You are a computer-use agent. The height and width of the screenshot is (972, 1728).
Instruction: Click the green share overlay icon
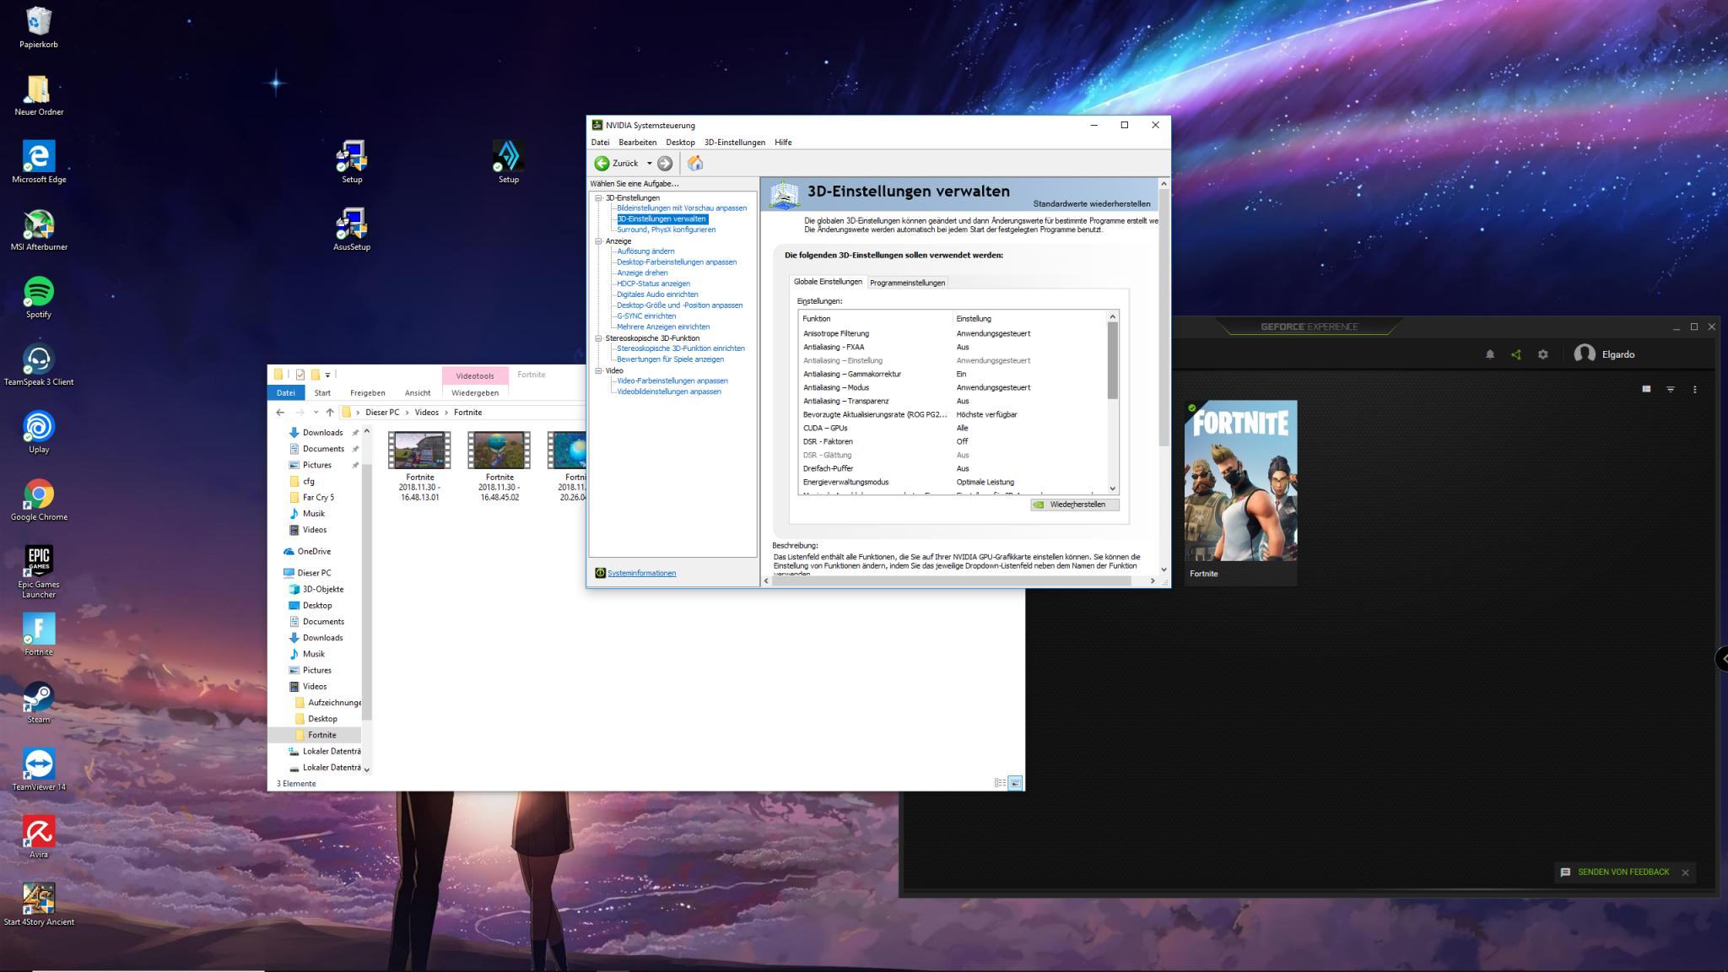1516,354
